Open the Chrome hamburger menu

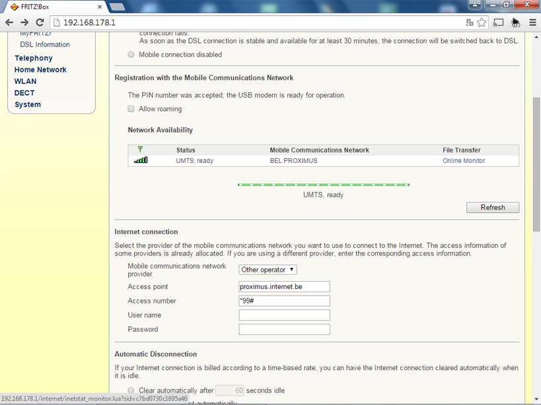click(532, 22)
